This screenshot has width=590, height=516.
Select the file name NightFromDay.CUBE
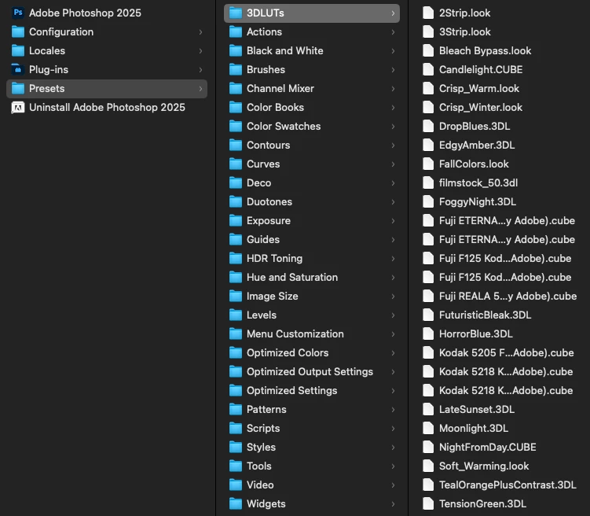pyautogui.click(x=488, y=447)
